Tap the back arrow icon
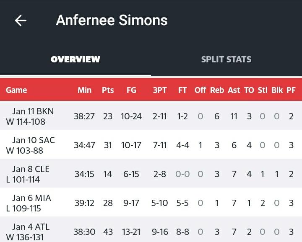The image size is (302, 242). [21, 21]
